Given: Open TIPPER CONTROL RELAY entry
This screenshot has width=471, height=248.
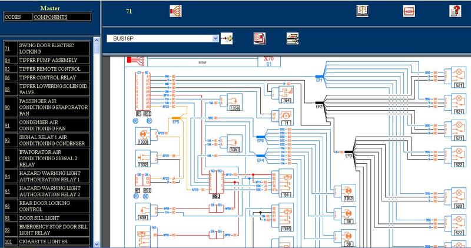Looking at the screenshot, I should click(54, 78).
